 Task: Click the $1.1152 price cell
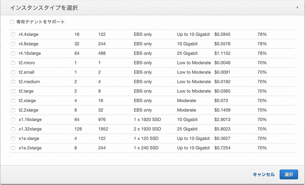(222, 53)
